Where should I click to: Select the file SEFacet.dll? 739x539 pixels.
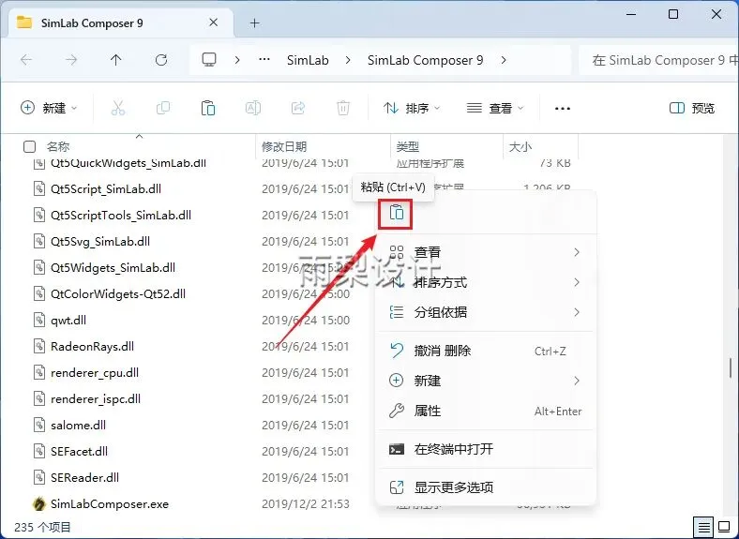click(x=79, y=452)
